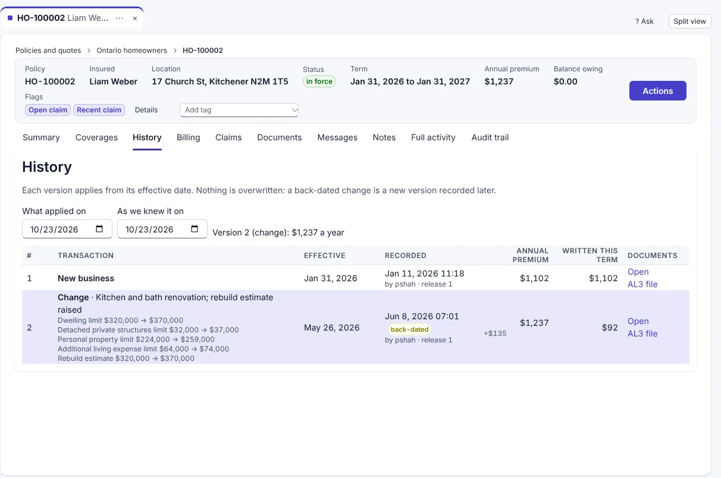721x478 pixels.
Task: Download AL3 file for the Change row
Action: [x=642, y=334]
